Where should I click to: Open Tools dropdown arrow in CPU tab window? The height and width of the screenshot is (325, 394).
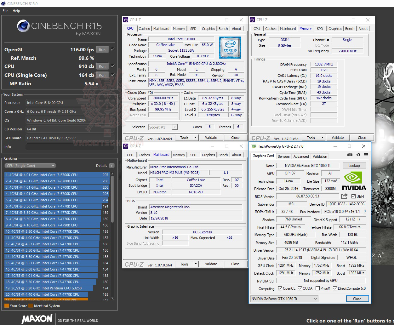[196, 138]
